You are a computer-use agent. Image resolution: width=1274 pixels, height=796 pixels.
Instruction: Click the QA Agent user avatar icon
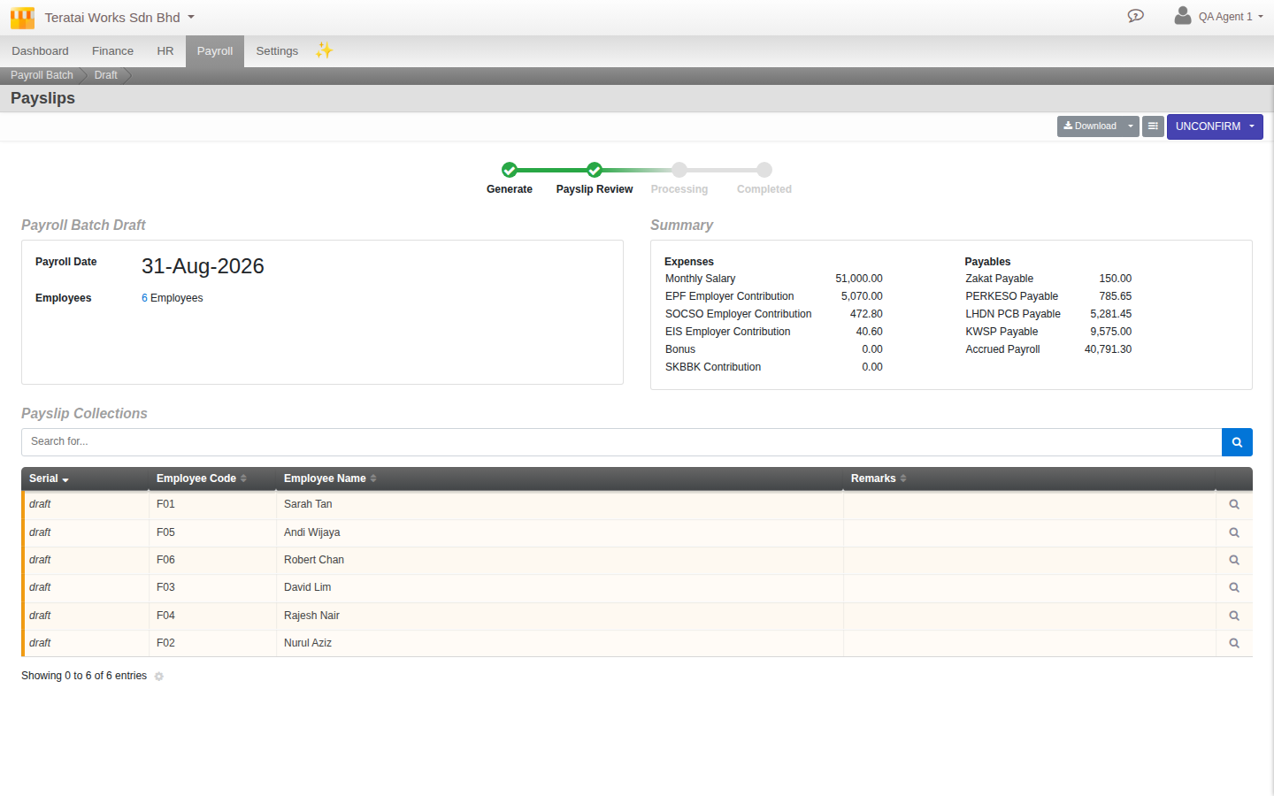click(1183, 15)
